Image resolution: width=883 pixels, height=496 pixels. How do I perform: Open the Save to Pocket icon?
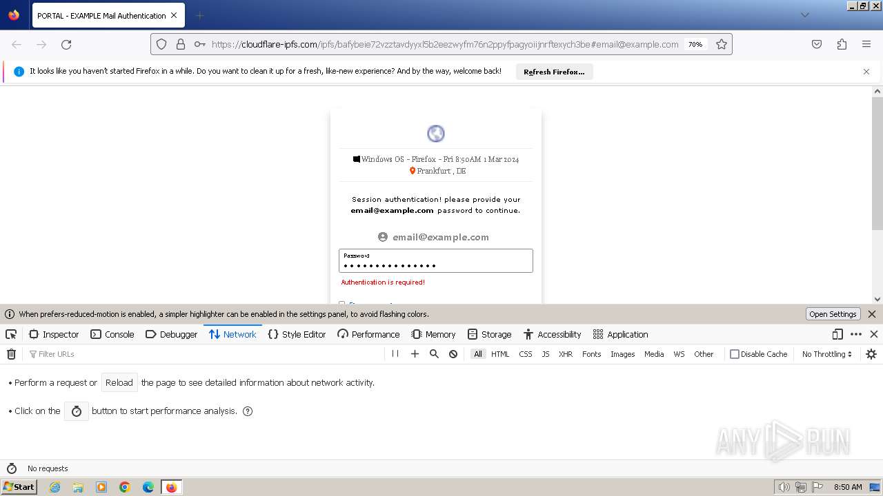click(817, 44)
